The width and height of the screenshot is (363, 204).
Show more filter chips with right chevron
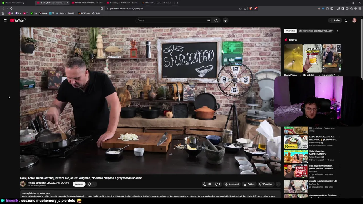pos(337,31)
